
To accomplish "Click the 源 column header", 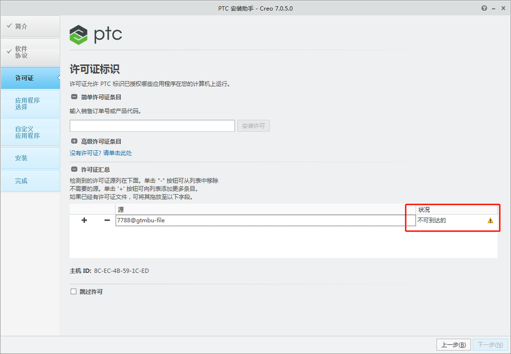I will (x=265, y=209).
